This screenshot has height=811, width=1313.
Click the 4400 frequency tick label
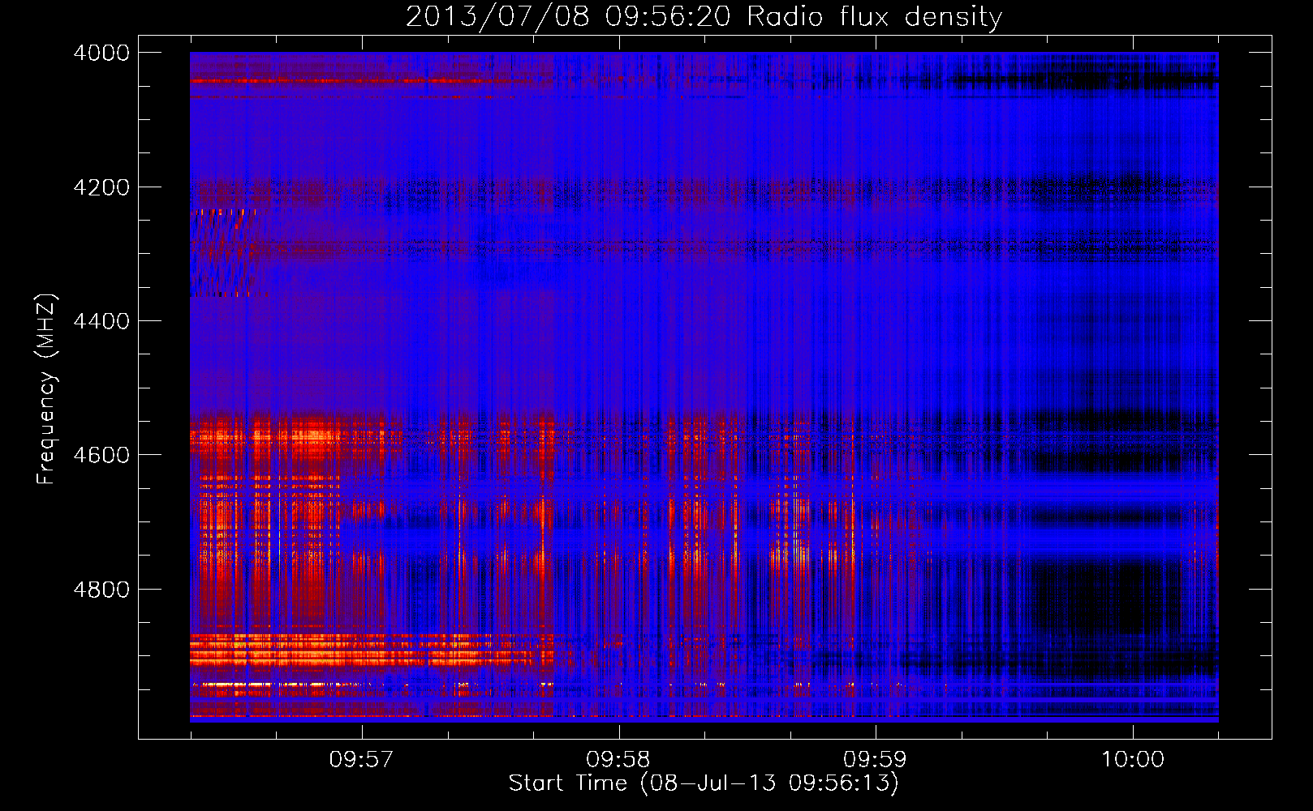tap(101, 321)
